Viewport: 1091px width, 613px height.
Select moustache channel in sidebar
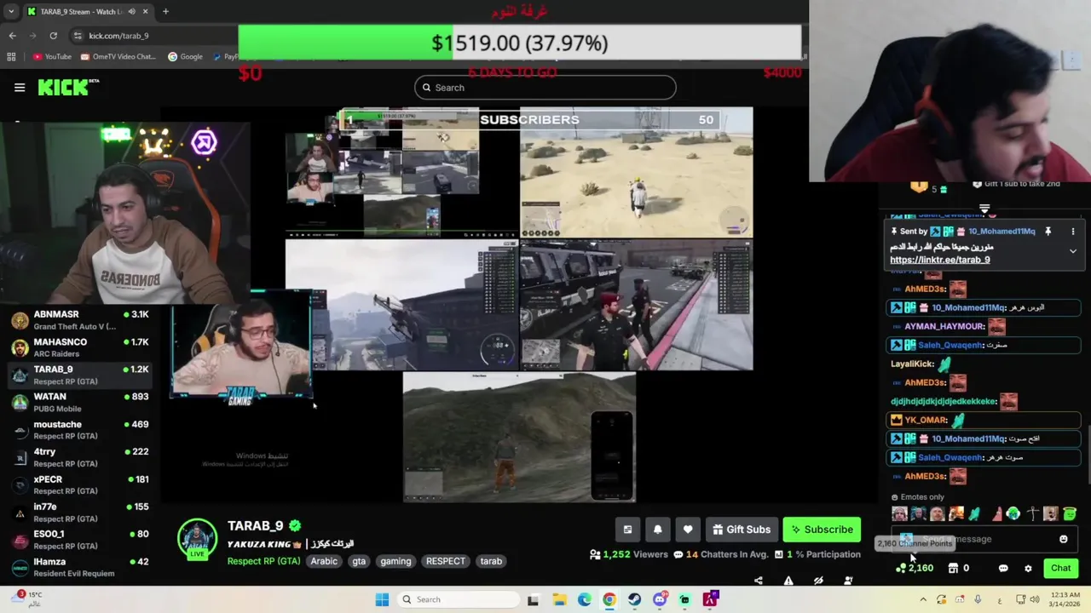[x=80, y=430]
